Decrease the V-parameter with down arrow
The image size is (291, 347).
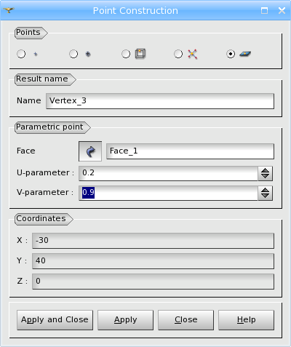pyautogui.click(x=266, y=196)
